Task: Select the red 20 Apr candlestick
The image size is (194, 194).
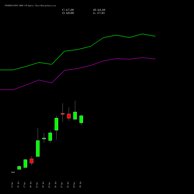Action: (31, 161)
